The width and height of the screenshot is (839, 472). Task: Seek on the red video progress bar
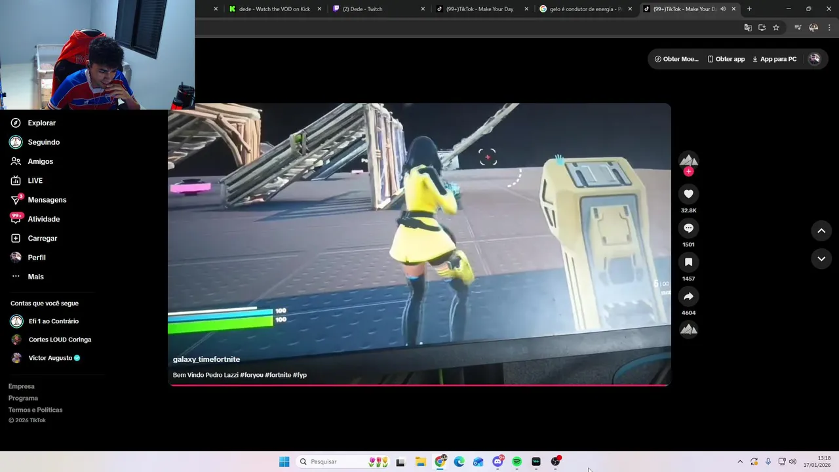point(419,385)
